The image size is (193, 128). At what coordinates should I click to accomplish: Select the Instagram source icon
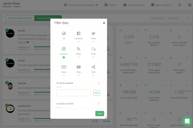tap(64, 49)
